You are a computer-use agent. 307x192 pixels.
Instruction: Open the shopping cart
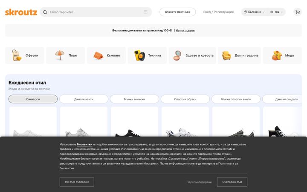pos(298,12)
